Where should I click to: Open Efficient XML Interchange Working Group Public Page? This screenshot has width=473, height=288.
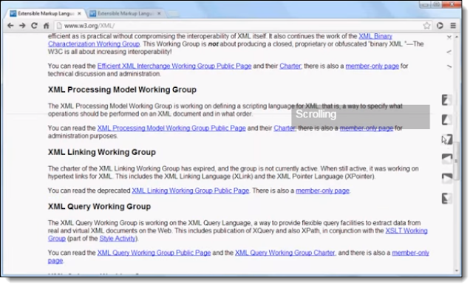pyautogui.click(x=174, y=66)
